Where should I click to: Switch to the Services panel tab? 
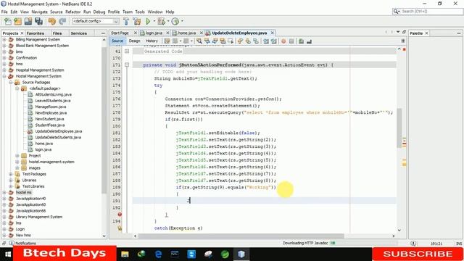pos(79,33)
